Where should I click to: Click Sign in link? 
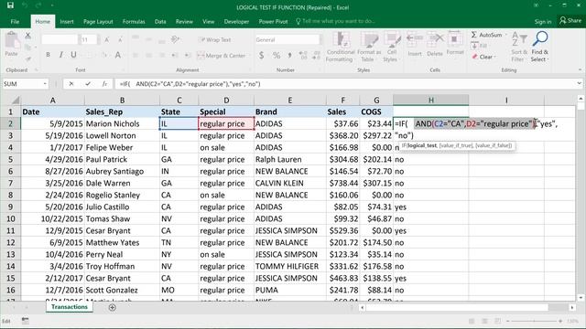click(x=543, y=22)
